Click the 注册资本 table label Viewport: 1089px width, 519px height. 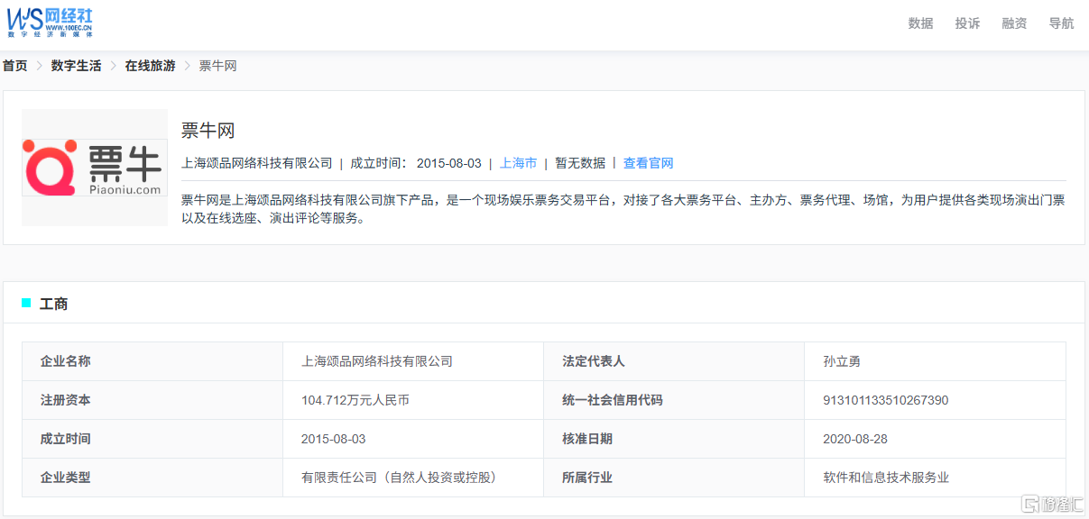pos(66,400)
